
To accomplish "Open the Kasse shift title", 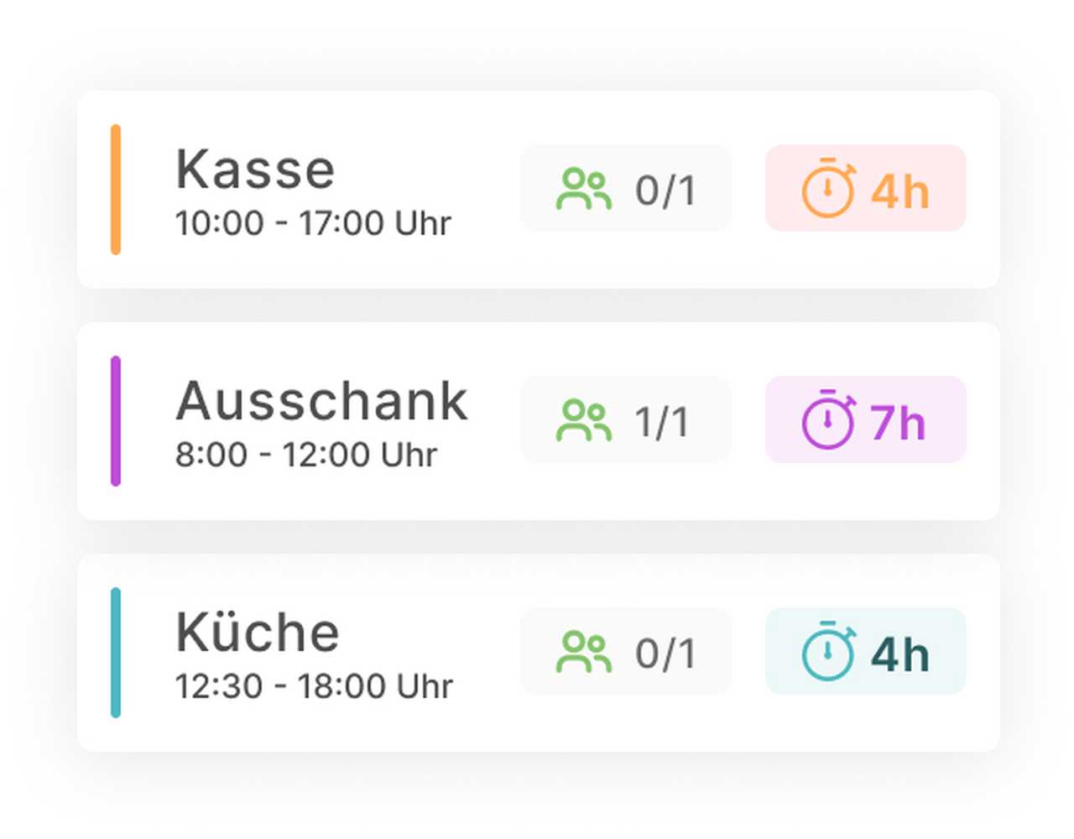I will 255,169.
